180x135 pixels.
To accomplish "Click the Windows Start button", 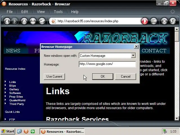I will click(x=8, y=131).
